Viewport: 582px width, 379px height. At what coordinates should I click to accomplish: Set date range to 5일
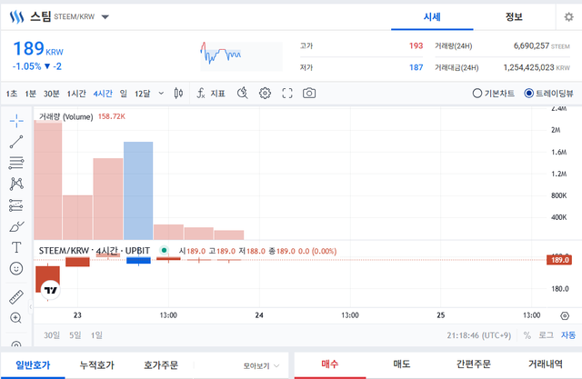pos(75,335)
